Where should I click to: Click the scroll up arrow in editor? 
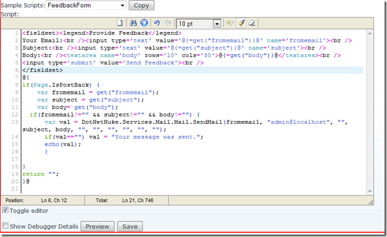[x=370, y=33]
